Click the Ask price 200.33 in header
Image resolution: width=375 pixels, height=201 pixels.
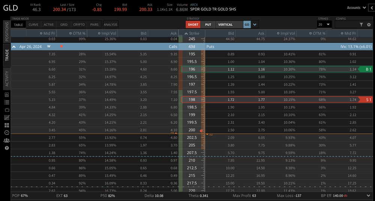coord(145,9)
